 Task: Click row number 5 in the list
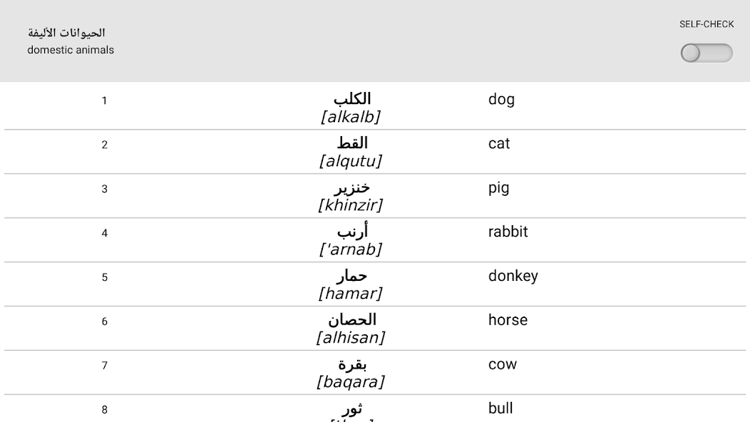coord(105,277)
